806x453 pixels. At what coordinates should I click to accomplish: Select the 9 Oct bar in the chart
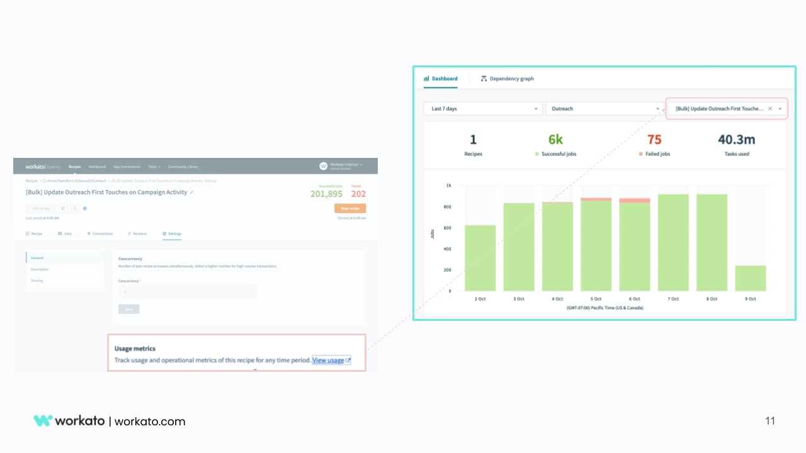pos(751,278)
